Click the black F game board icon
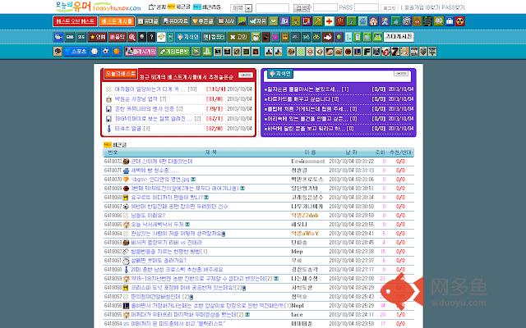Viewport: 526px width, 328px height. pyautogui.click(x=367, y=51)
